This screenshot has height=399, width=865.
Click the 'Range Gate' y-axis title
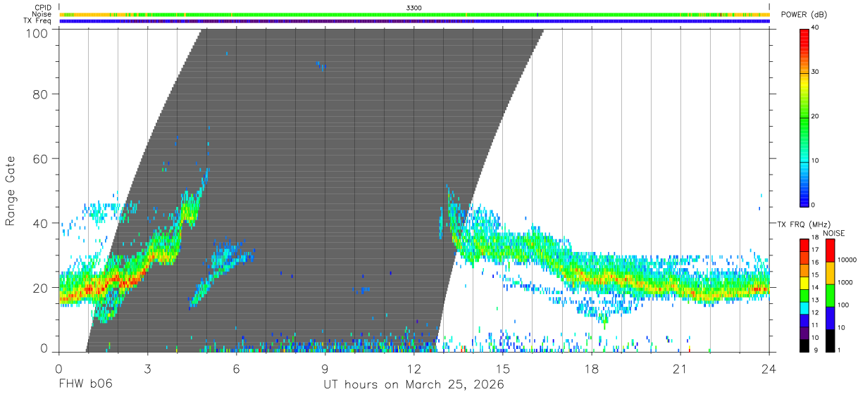[x=11, y=190]
